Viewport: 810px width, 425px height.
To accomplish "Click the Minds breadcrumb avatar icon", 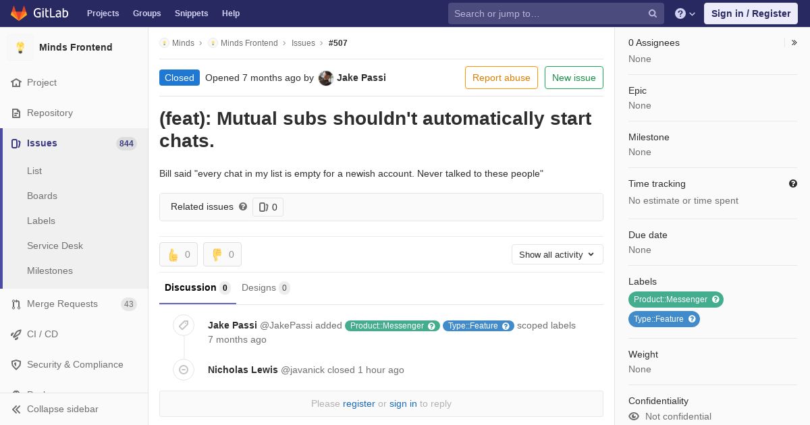I will click(x=164, y=42).
